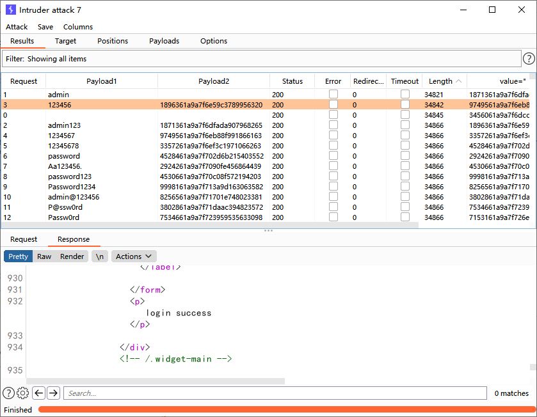This screenshot has height=417, width=537.
Task: Toggle Timeout checkbox in the admin123 row
Action: point(405,125)
